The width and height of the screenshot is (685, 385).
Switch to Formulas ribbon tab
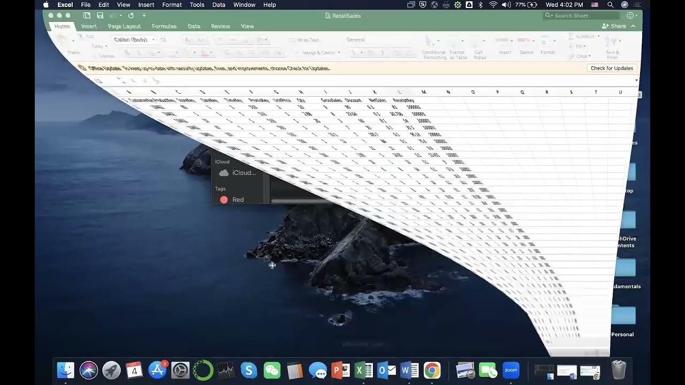point(164,26)
